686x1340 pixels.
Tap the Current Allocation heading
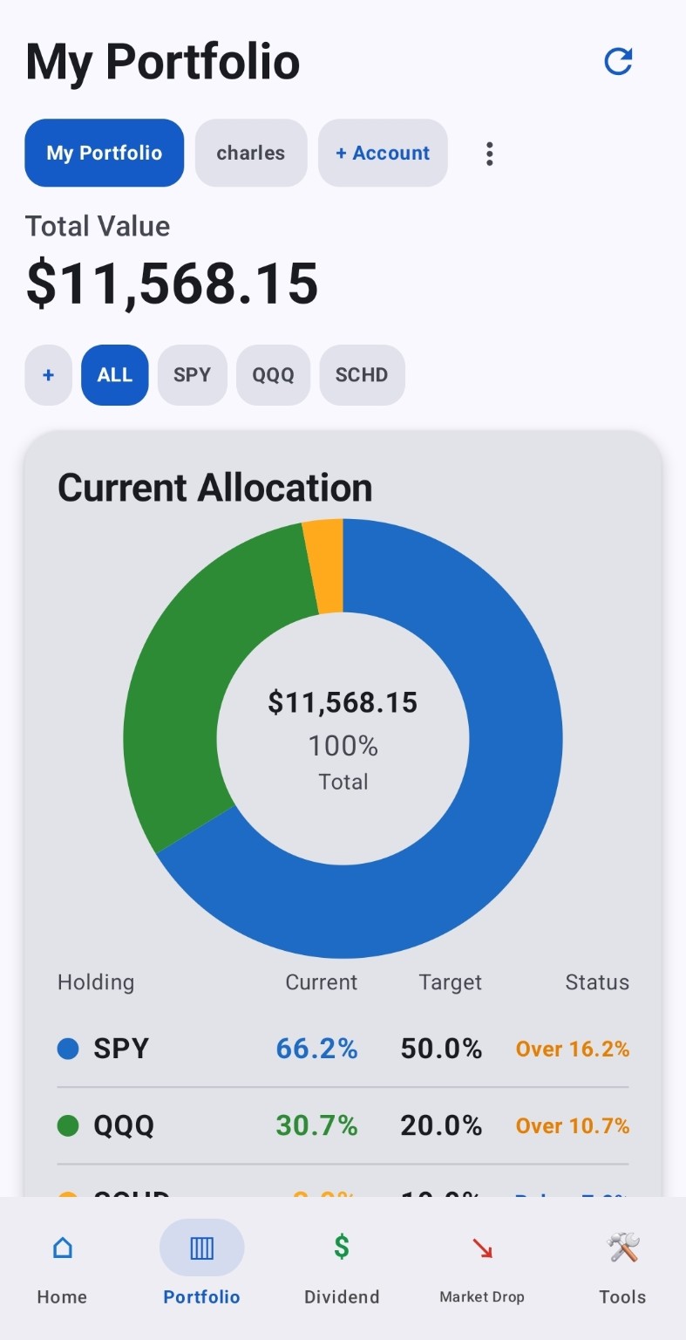click(x=215, y=488)
